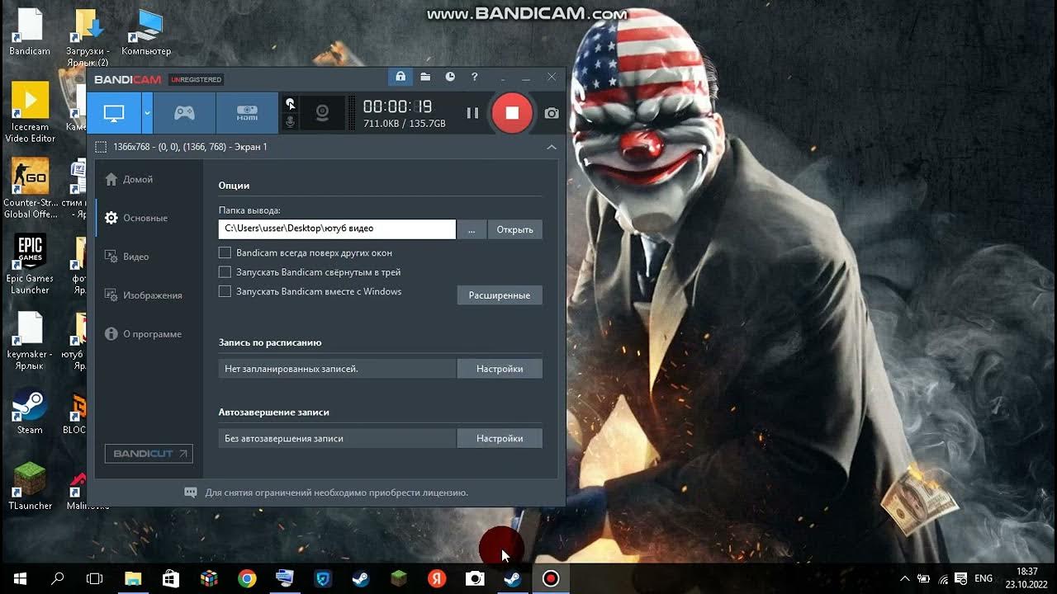Viewport: 1057px width, 594px height.
Task: Launch TLauncher from the desktop
Action: (x=30, y=487)
